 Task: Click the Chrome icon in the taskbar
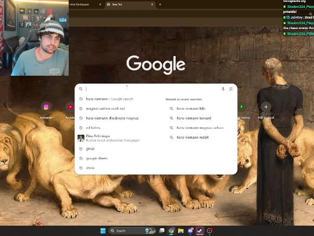tap(171, 231)
